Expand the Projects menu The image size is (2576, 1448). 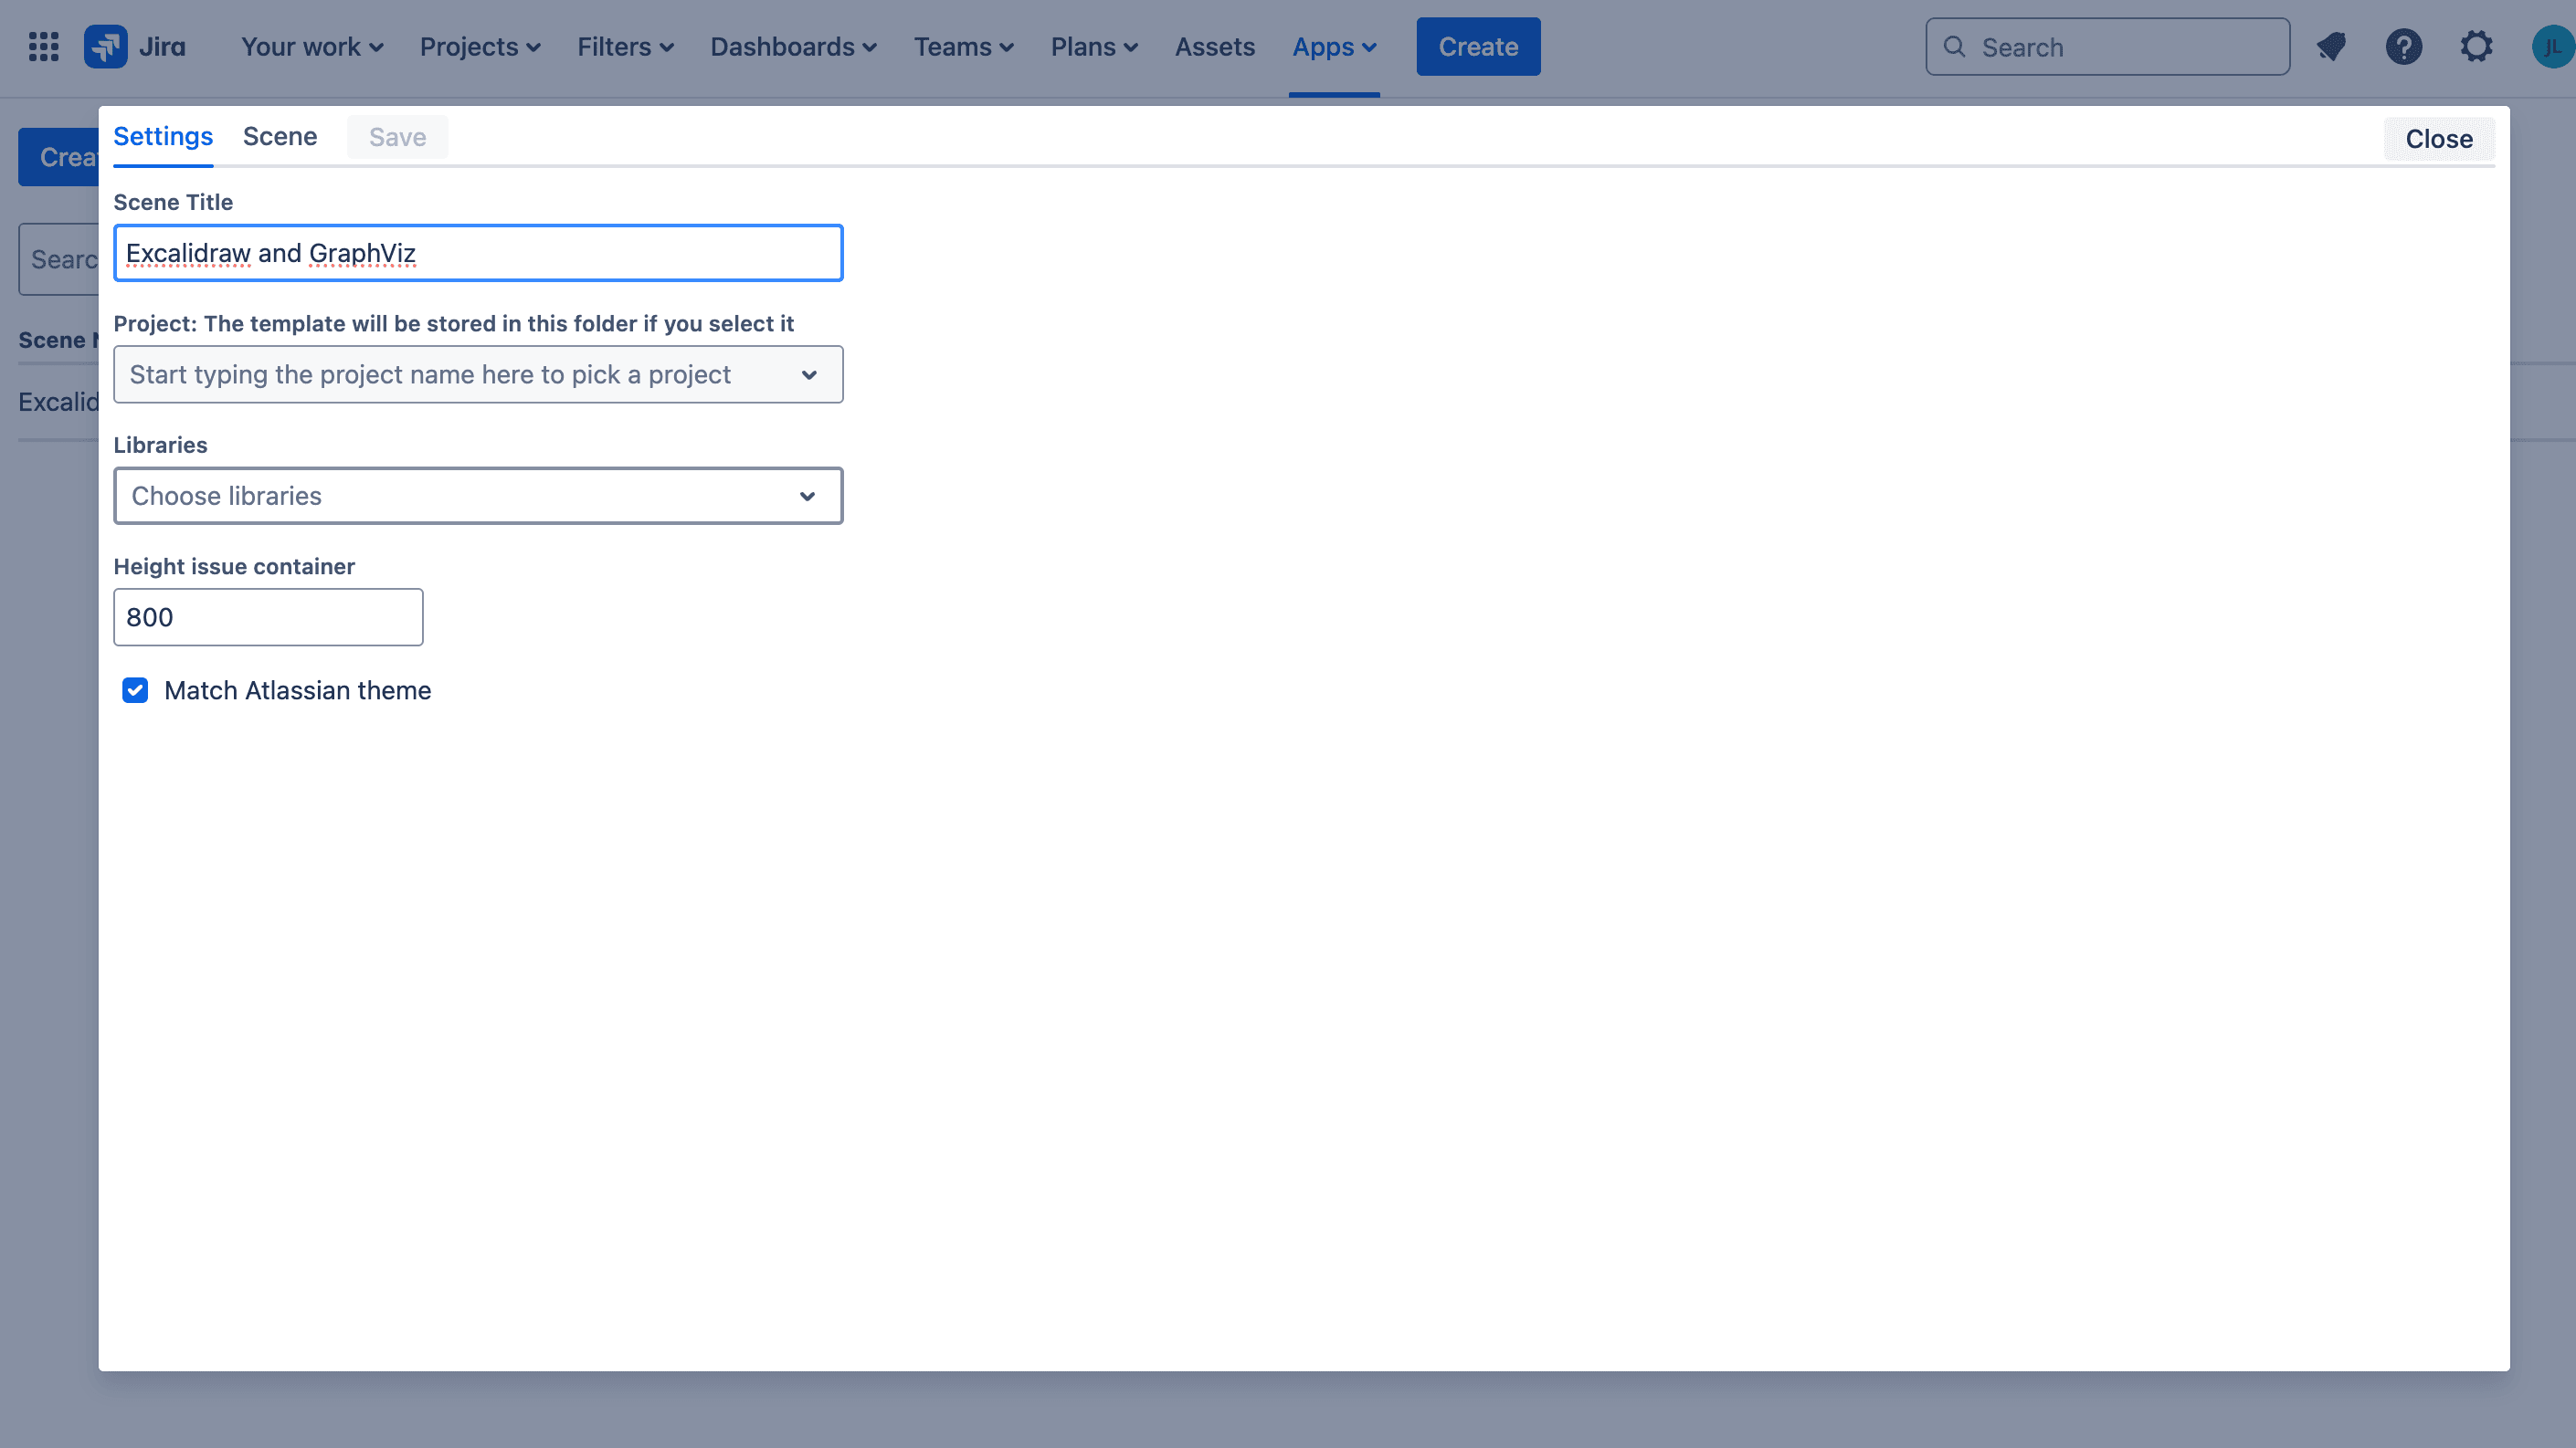480,47
